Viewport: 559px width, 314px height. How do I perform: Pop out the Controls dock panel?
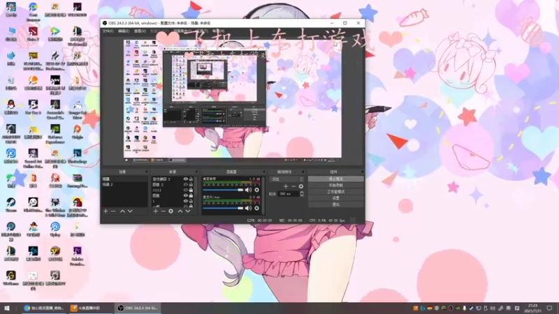[361, 172]
